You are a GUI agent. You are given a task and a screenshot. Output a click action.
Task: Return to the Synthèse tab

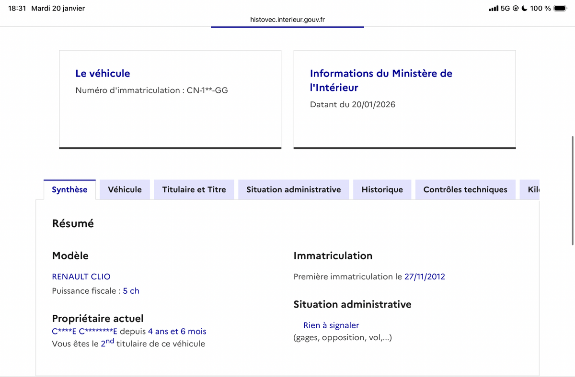coord(69,189)
